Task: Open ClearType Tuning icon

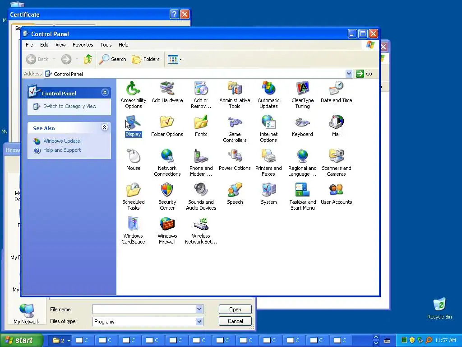Action: (x=302, y=94)
